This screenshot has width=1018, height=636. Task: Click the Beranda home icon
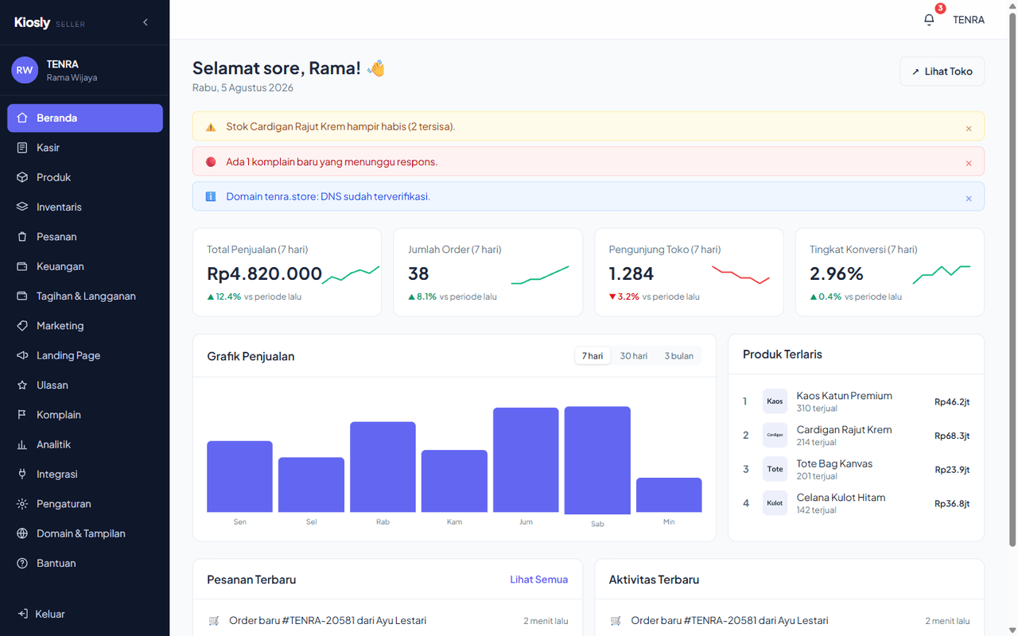(22, 118)
